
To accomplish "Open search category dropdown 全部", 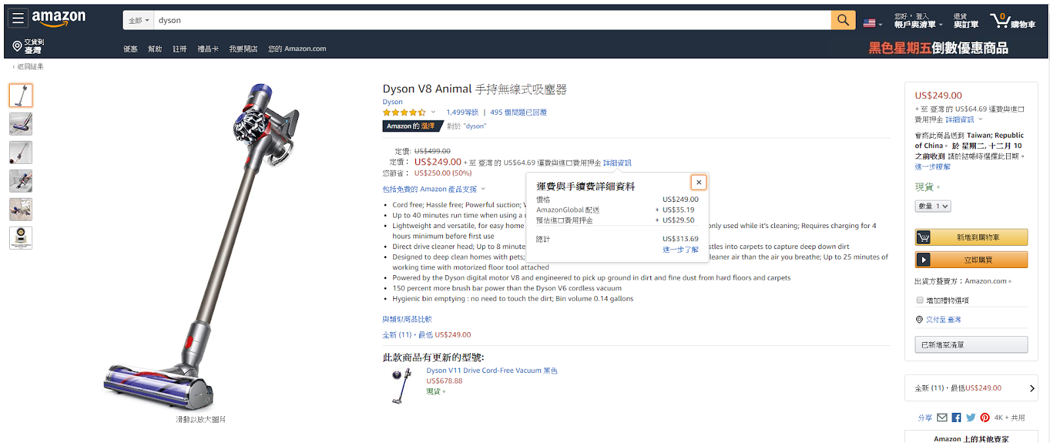I will coord(138,20).
